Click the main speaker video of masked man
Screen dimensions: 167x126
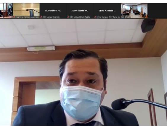point(83,72)
